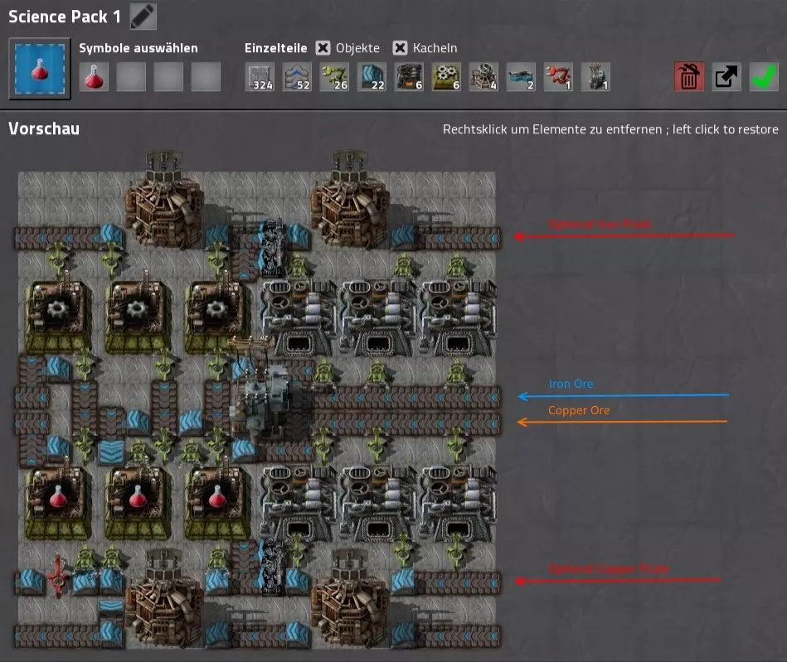Click the lower row's middle electric furnace

click(x=378, y=505)
